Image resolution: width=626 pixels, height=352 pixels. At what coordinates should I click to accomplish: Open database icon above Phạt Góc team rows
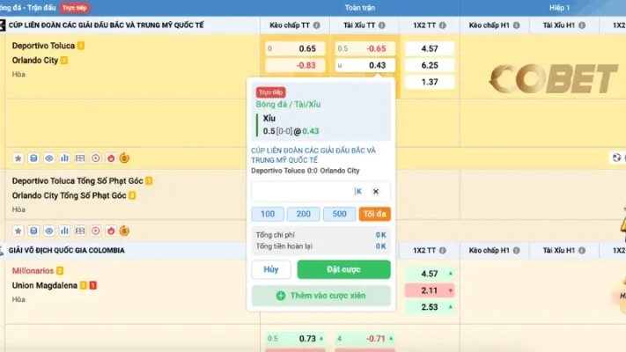(x=33, y=158)
